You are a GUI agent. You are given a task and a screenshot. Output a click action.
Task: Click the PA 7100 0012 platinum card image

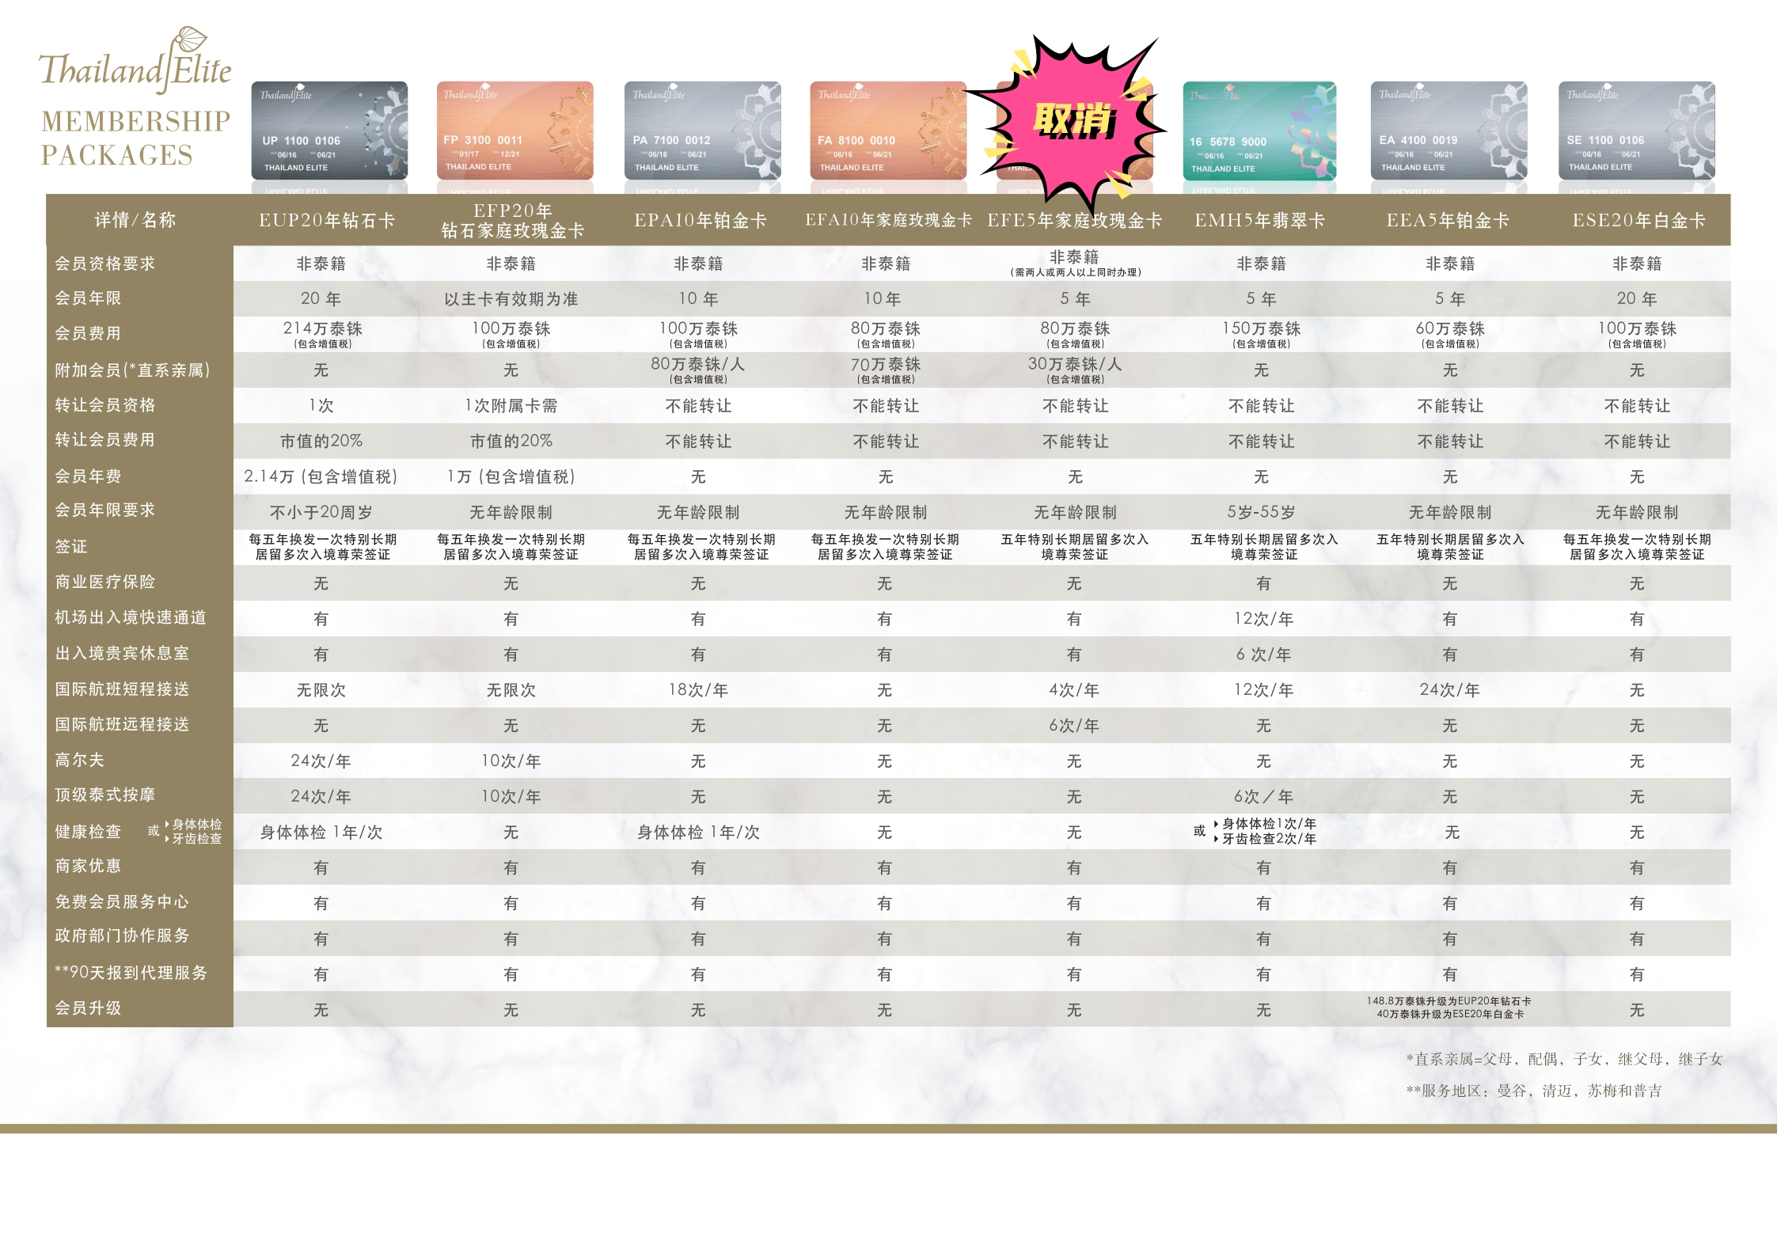coord(702,131)
